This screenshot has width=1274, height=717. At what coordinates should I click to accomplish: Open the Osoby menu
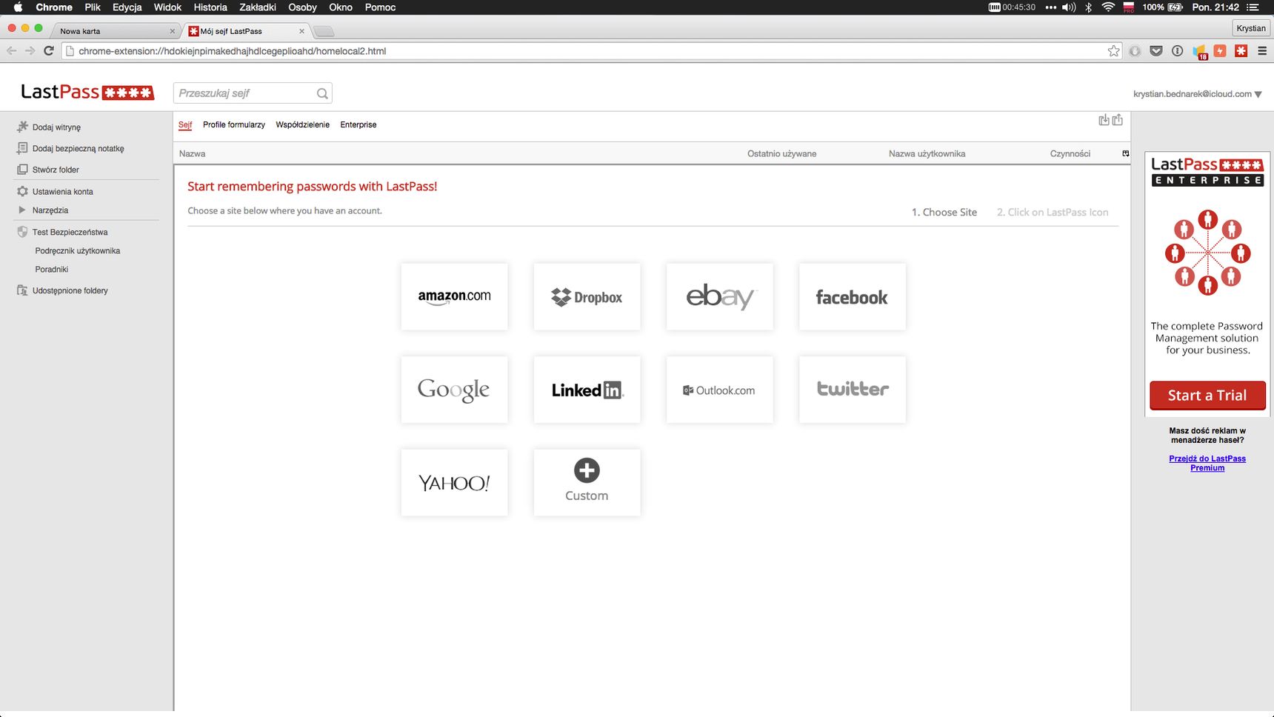point(302,7)
